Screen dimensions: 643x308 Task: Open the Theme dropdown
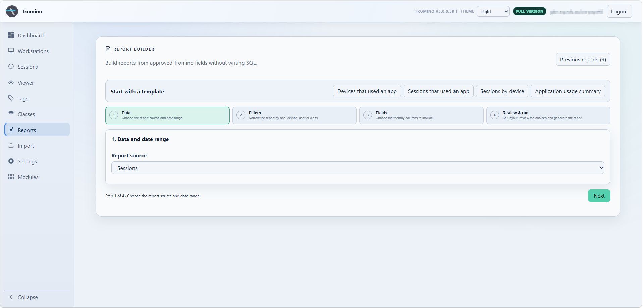(x=493, y=11)
